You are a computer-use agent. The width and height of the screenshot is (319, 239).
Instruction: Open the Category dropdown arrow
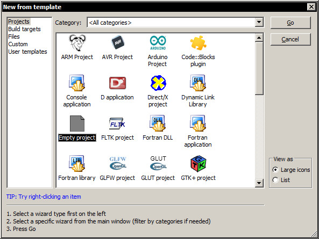[259, 22]
